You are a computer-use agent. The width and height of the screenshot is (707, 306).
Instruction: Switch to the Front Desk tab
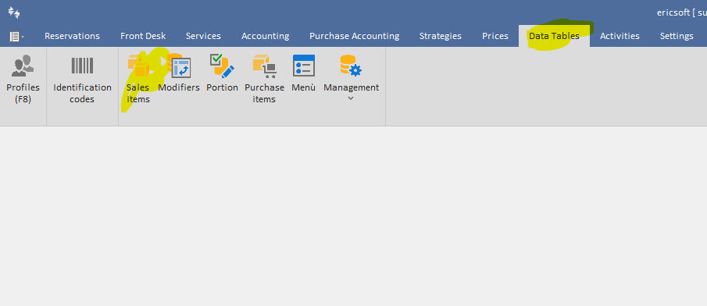point(143,36)
